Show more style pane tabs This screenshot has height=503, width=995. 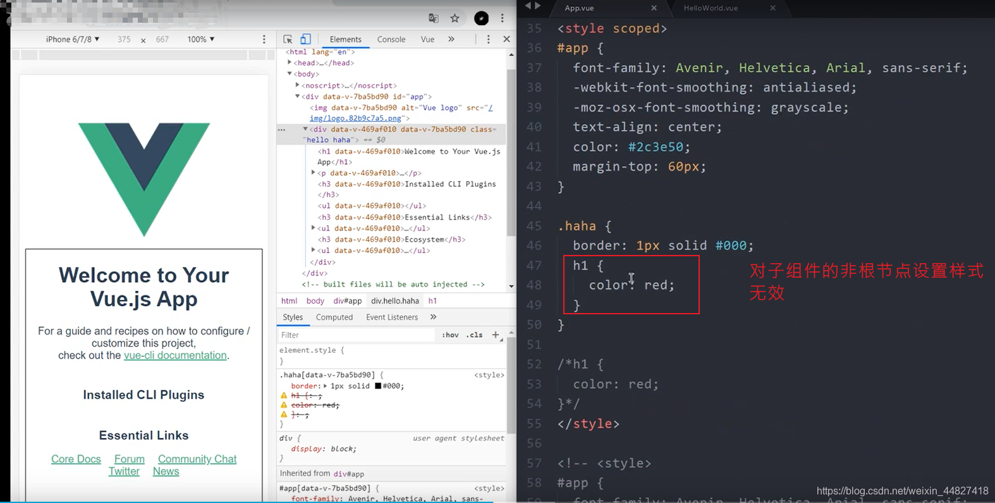(x=433, y=317)
